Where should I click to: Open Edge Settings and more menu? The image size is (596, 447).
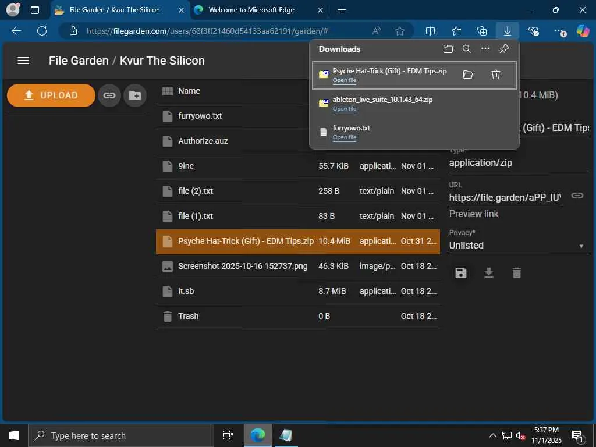(x=559, y=31)
